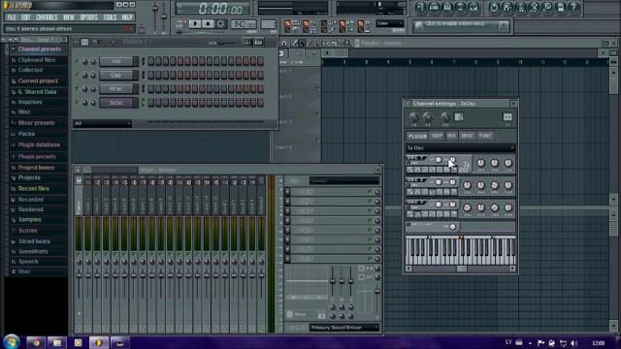Image resolution: width=621 pixels, height=349 pixels.
Task: Toggle OSC 2 invert checkbox
Action: tap(408, 185)
